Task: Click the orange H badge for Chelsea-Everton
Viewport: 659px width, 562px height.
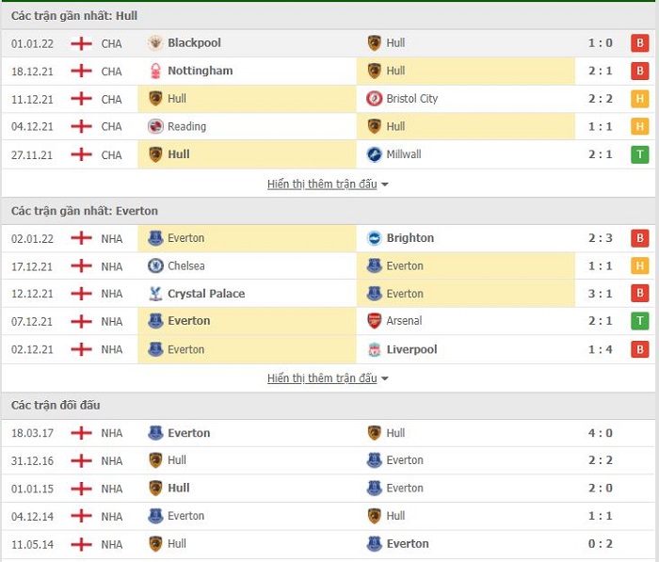Action: click(639, 265)
